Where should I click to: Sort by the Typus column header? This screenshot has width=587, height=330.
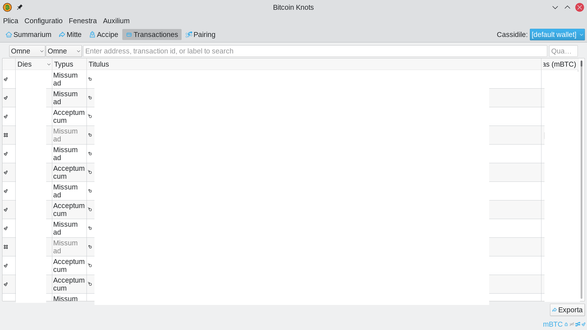69,64
